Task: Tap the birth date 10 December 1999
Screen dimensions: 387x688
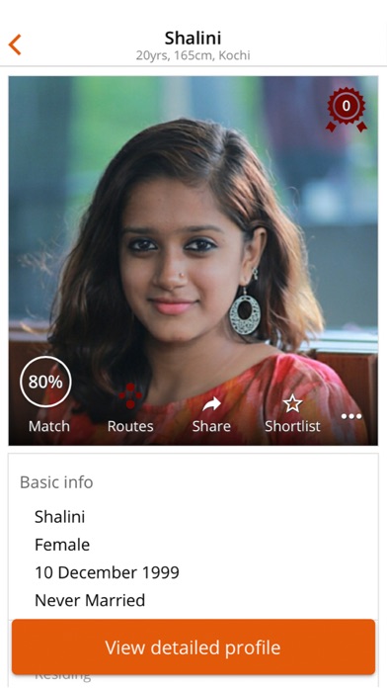Action: [x=107, y=572]
